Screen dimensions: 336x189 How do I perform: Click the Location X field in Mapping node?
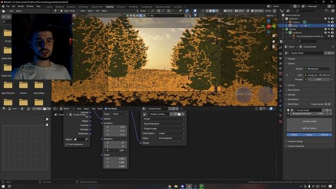(x=115, y=127)
